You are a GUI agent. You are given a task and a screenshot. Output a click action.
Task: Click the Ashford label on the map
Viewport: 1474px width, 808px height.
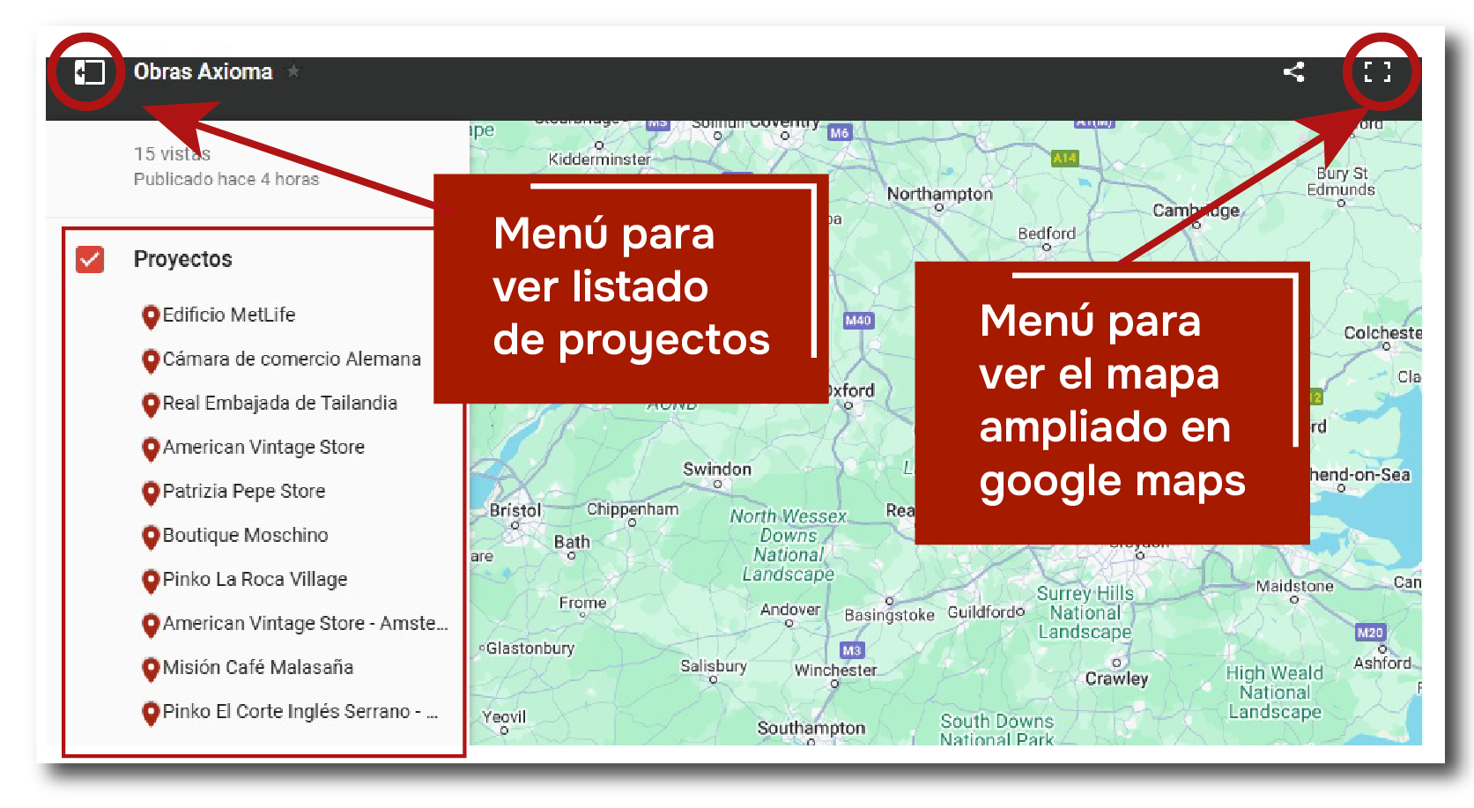coord(1382,663)
